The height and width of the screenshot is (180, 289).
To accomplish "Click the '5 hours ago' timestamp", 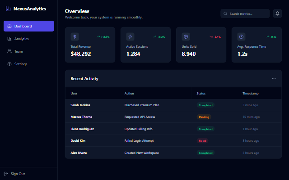I will click(251, 153).
